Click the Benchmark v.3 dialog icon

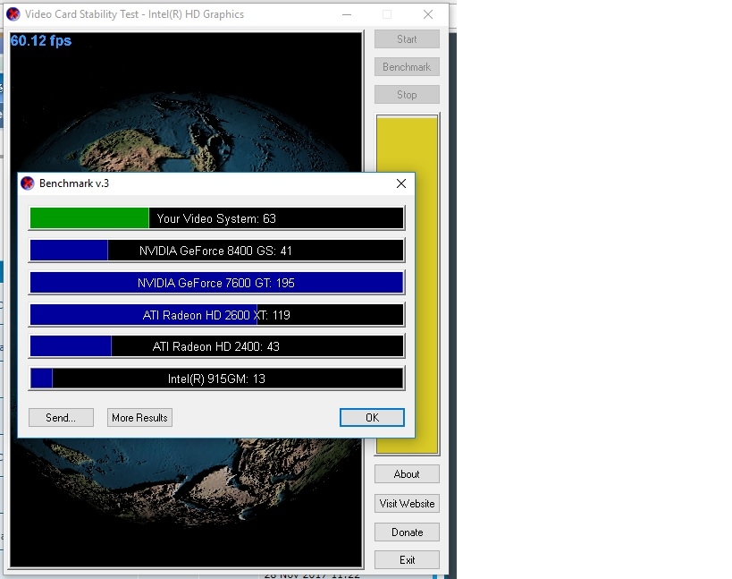[x=28, y=183]
